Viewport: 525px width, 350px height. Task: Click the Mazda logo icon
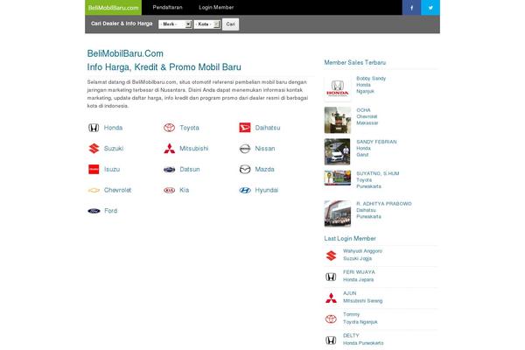(245, 170)
